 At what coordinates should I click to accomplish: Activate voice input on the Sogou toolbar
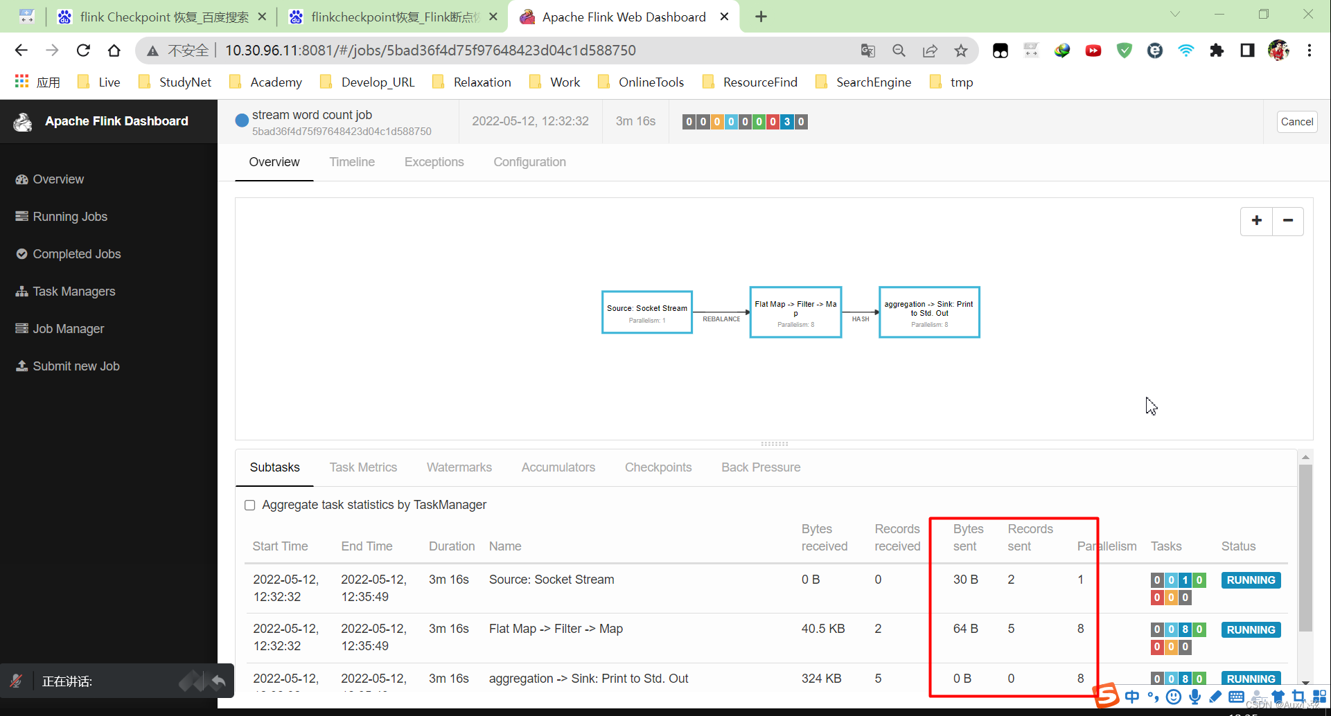click(1195, 697)
